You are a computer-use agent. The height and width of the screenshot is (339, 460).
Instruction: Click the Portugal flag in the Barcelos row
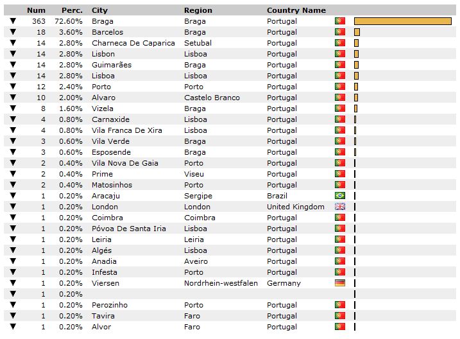coord(340,32)
